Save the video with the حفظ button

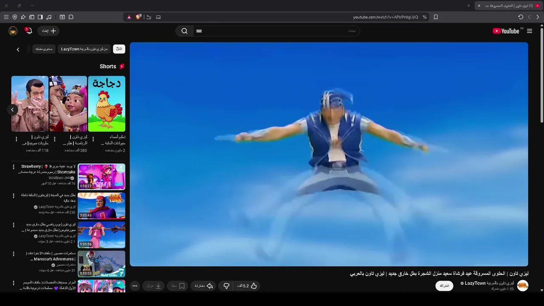pyautogui.click(x=178, y=286)
